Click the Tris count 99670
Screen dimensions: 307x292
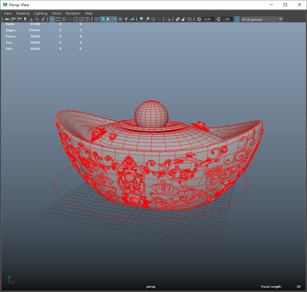[35, 43]
